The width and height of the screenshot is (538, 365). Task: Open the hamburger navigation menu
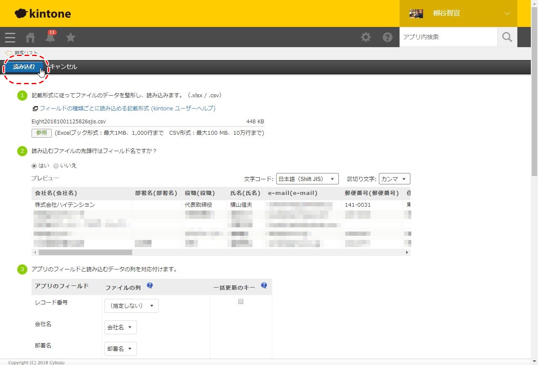click(10, 37)
